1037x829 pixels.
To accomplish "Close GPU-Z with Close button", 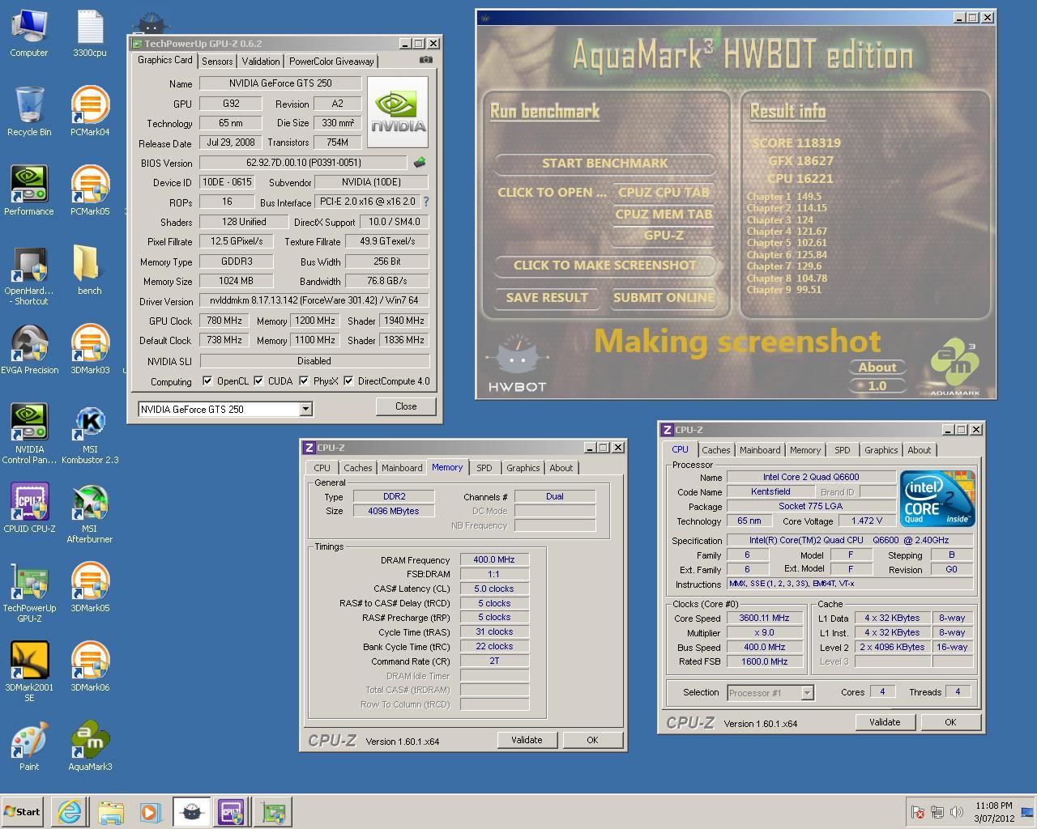I will [406, 406].
